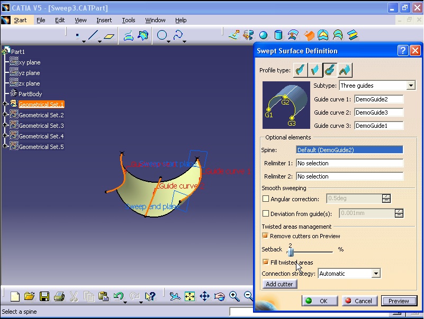Create a Sphere surface
The width and height of the screenshot is (424, 319).
(x=264, y=35)
